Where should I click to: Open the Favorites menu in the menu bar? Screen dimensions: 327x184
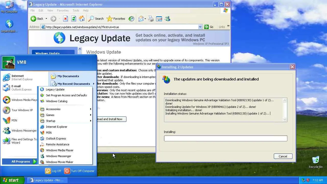click(63, 10)
